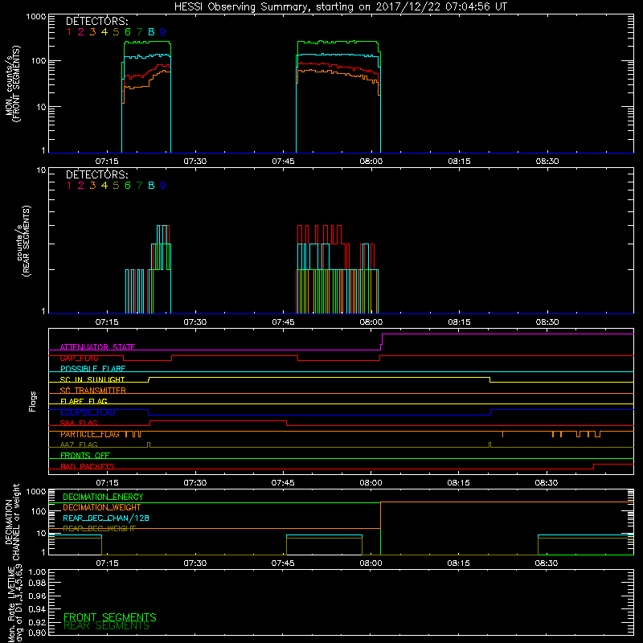Image resolution: width=643 pixels, height=643 pixels.
Task: Click the DECIMATION_ENERGY legend label
Action: 103,497
